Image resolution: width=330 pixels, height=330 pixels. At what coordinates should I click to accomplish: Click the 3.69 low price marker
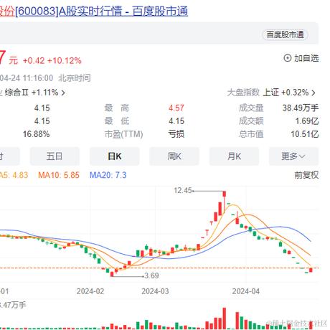pyautogui.click(x=152, y=275)
